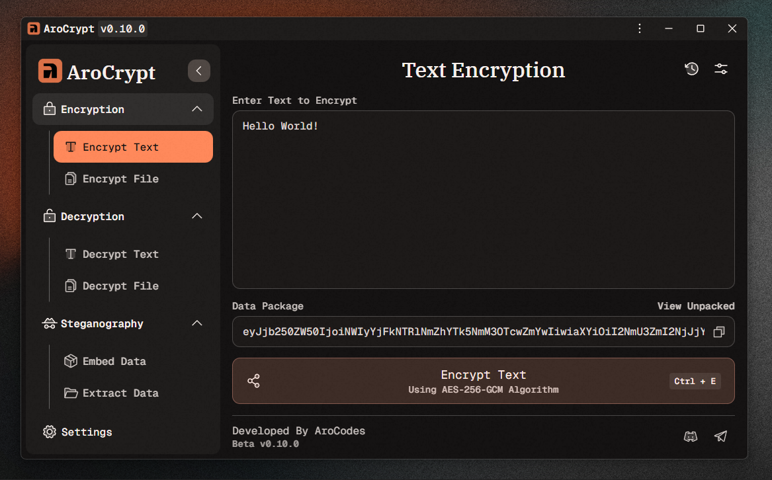This screenshot has height=480, width=772.
Task: Collapse the sidebar with the back arrow button
Action: [x=199, y=71]
